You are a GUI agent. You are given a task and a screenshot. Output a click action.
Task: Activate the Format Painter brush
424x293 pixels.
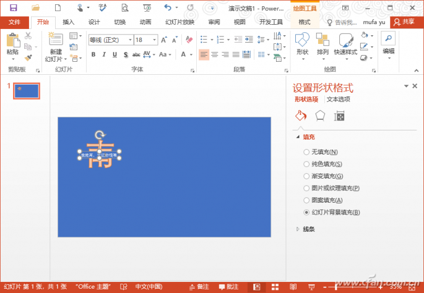(28, 57)
